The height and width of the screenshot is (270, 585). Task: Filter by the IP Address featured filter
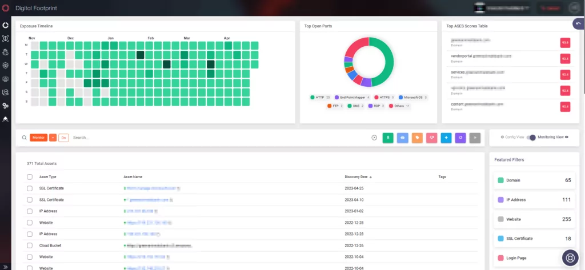[x=534, y=200]
